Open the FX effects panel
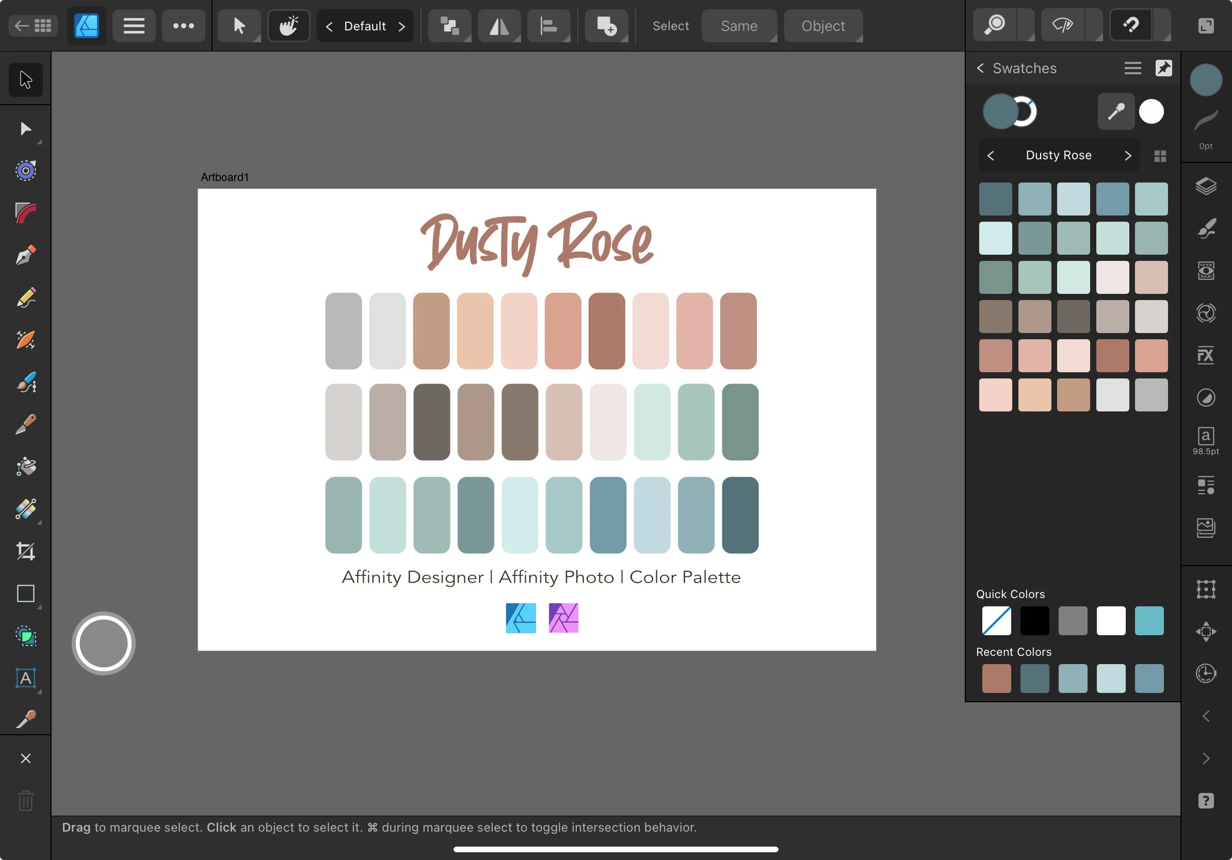The image size is (1232, 860). (1206, 355)
